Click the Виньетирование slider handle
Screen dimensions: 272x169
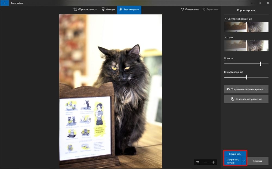(x=246, y=77)
